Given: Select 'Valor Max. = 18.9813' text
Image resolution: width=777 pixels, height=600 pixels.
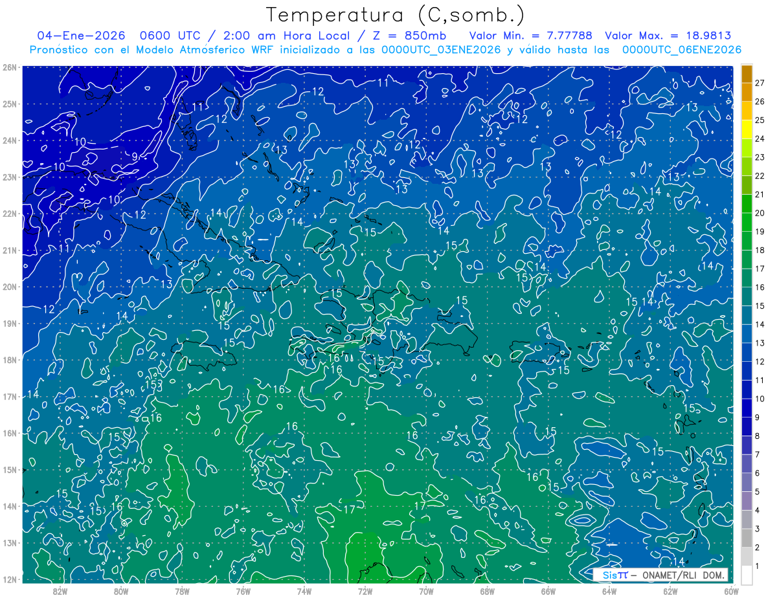Looking at the screenshot, I should 668,36.
